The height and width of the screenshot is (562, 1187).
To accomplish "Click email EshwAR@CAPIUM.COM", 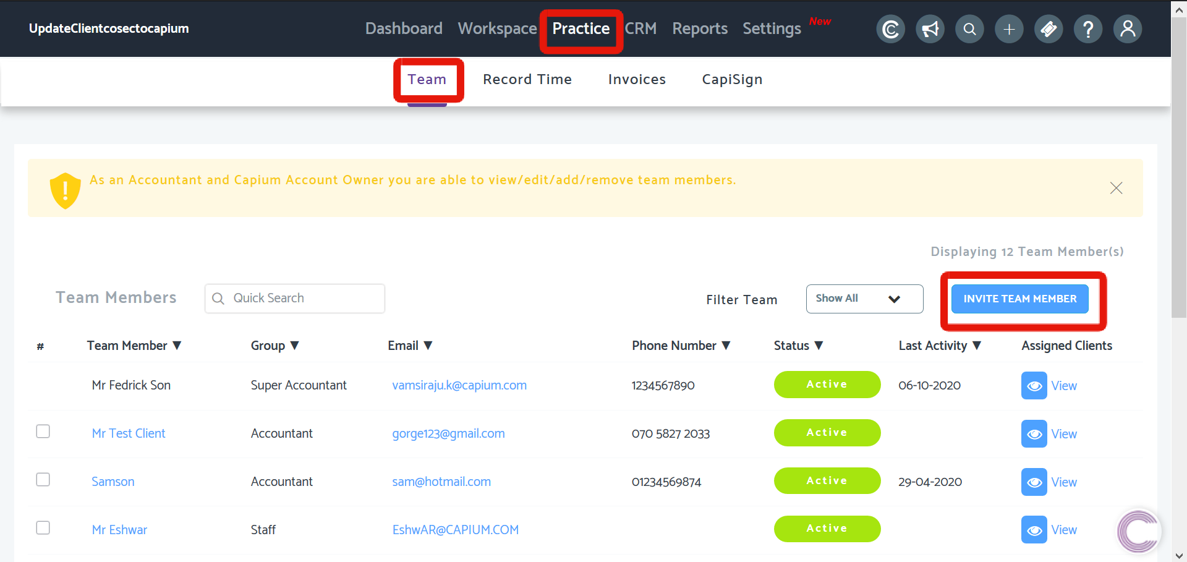I will coord(456,530).
